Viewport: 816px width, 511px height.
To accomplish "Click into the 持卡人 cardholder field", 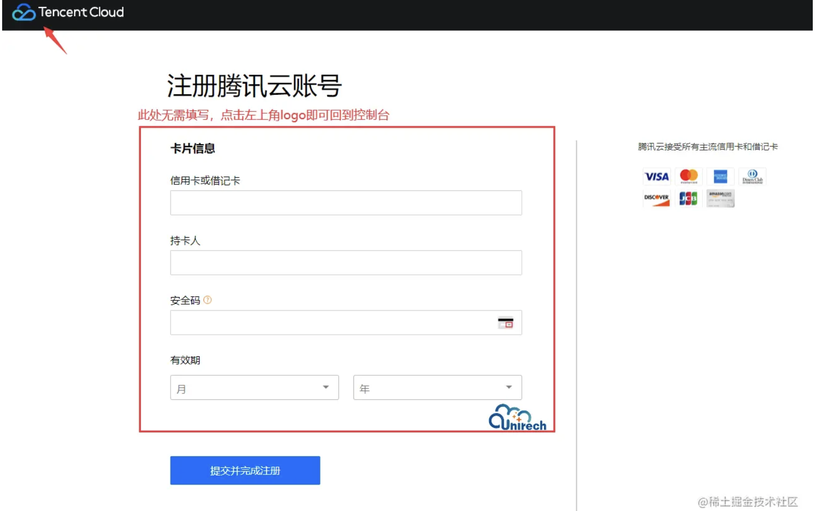I will point(345,263).
